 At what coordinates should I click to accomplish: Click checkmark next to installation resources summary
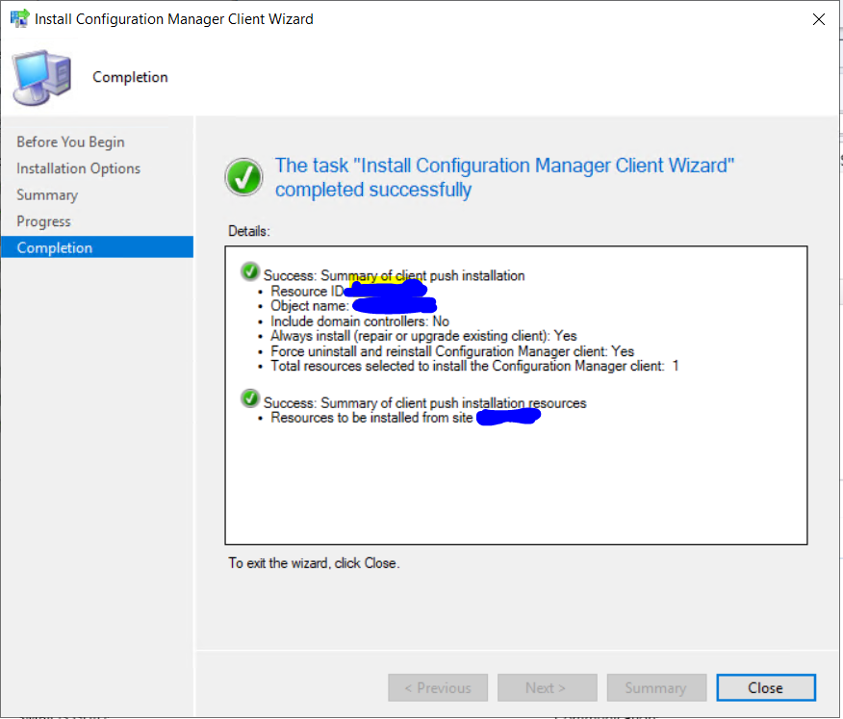pyautogui.click(x=250, y=398)
